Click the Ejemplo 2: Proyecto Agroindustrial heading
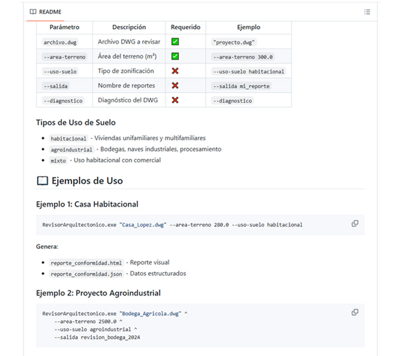This screenshot has width=401, height=356. point(98,293)
